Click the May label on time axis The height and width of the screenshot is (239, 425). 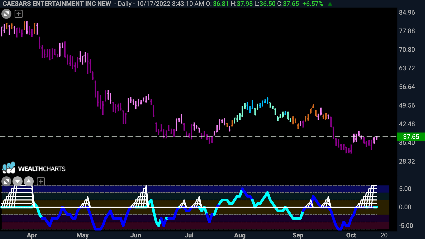(82, 235)
